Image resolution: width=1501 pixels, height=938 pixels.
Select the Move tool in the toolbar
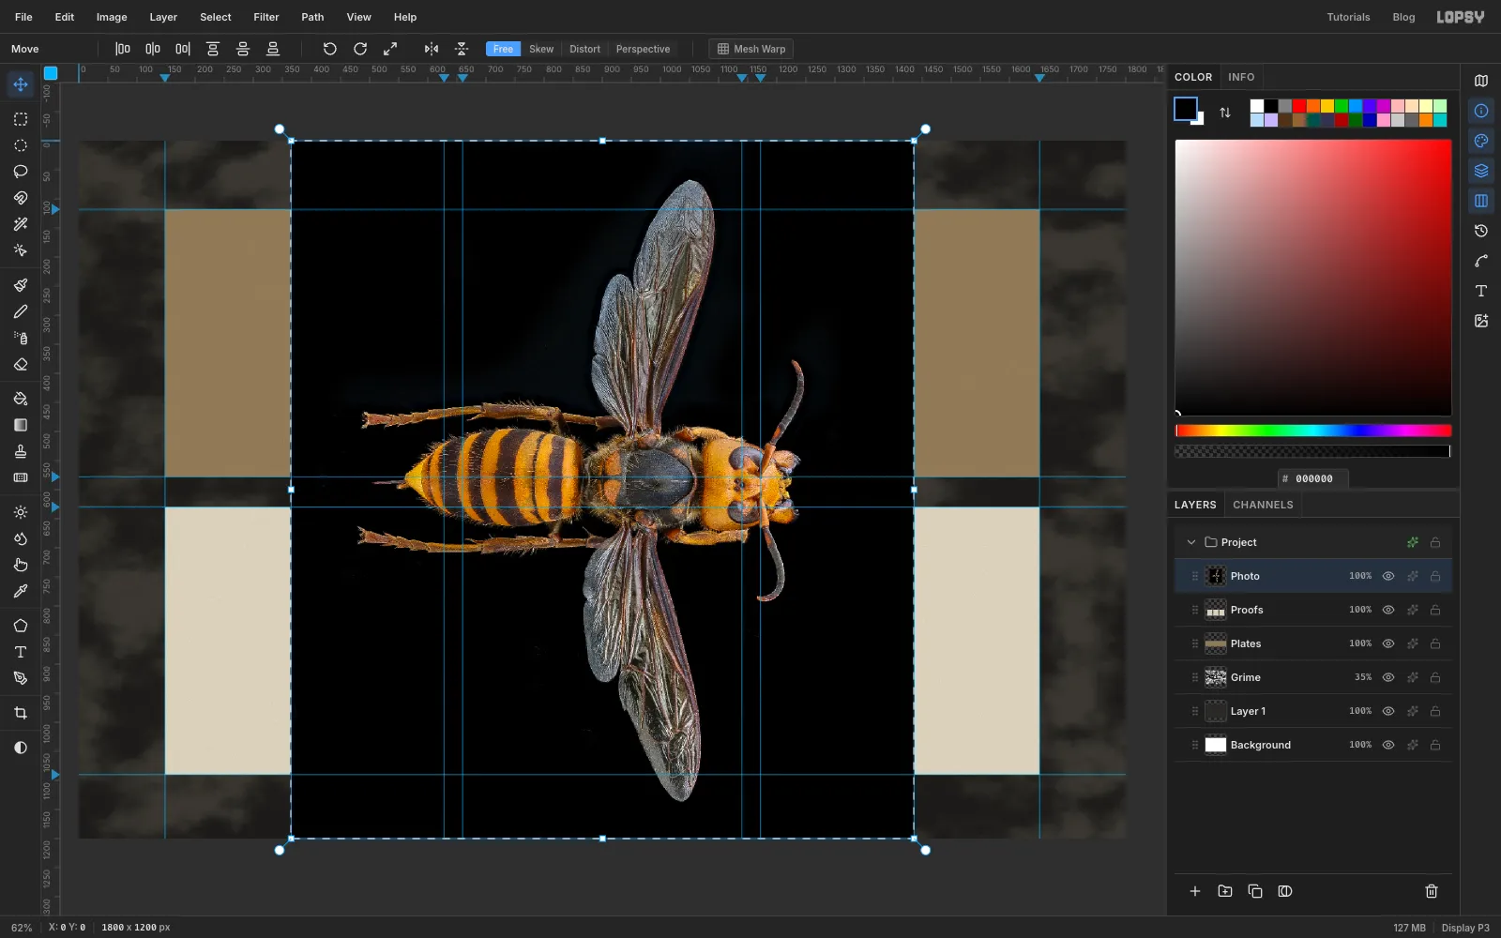click(21, 84)
